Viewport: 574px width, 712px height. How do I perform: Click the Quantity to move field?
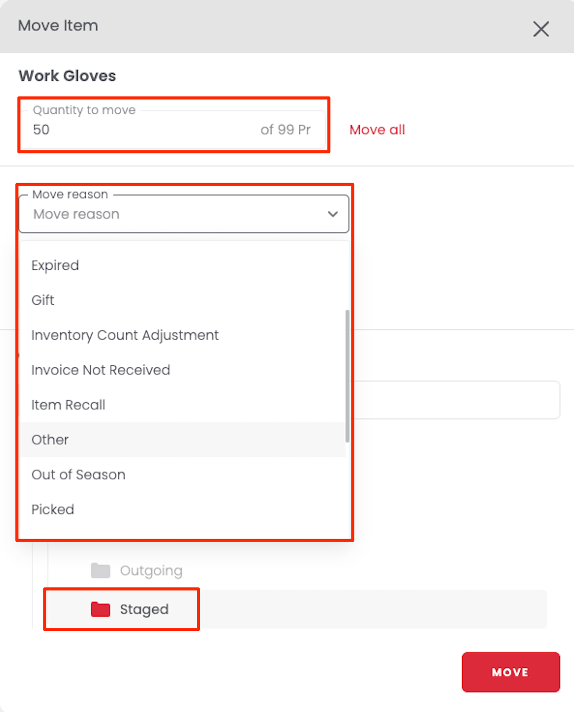tap(143, 130)
